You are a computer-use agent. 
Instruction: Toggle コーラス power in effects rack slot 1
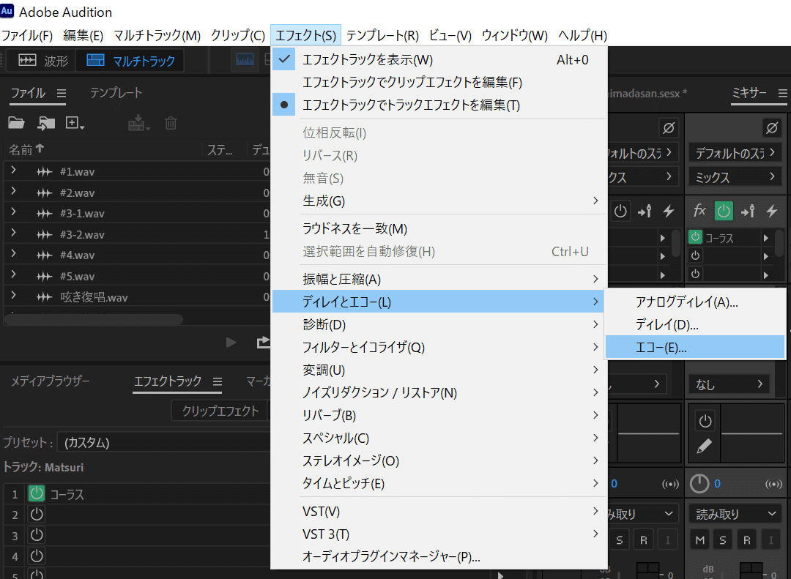click(x=37, y=493)
